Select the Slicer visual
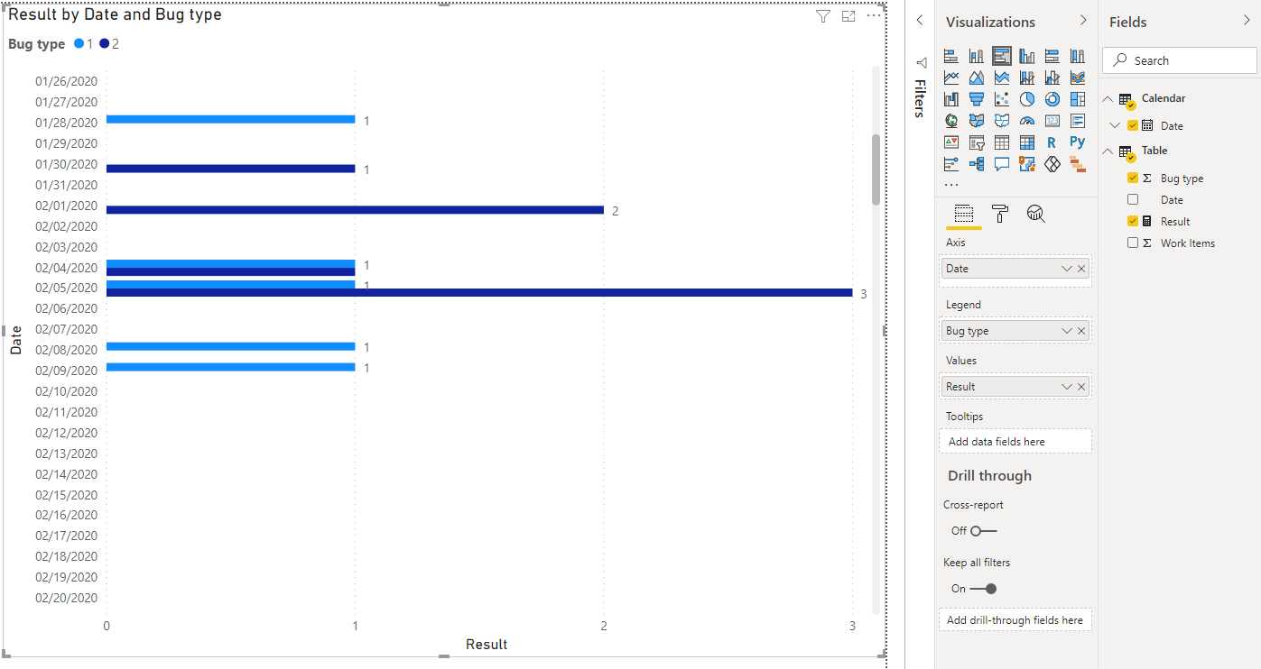 (977, 142)
